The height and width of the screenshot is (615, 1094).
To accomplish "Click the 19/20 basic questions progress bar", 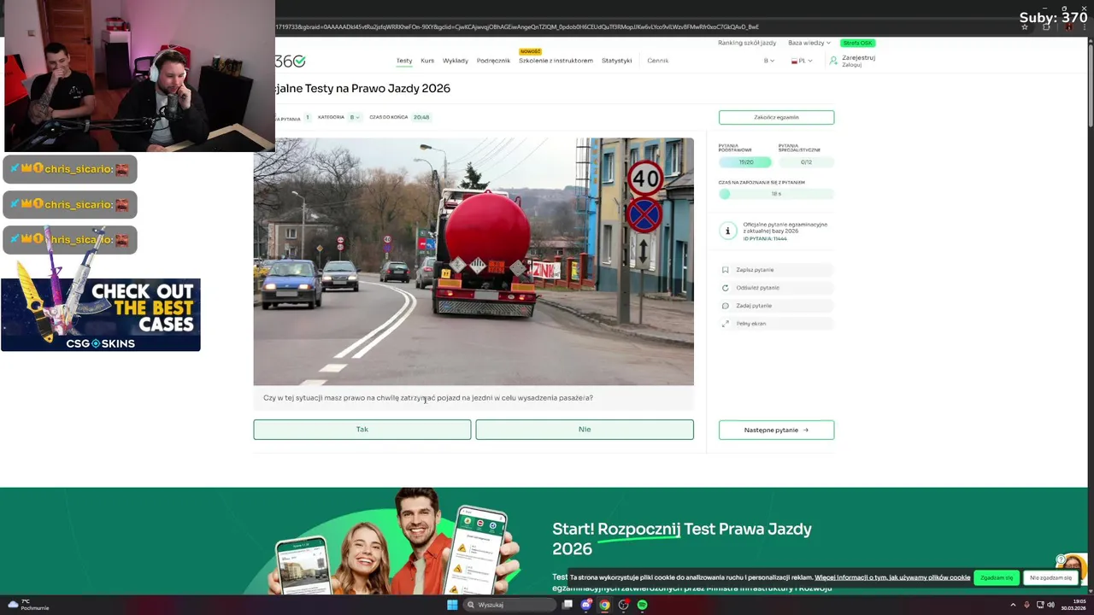I will [745, 162].
